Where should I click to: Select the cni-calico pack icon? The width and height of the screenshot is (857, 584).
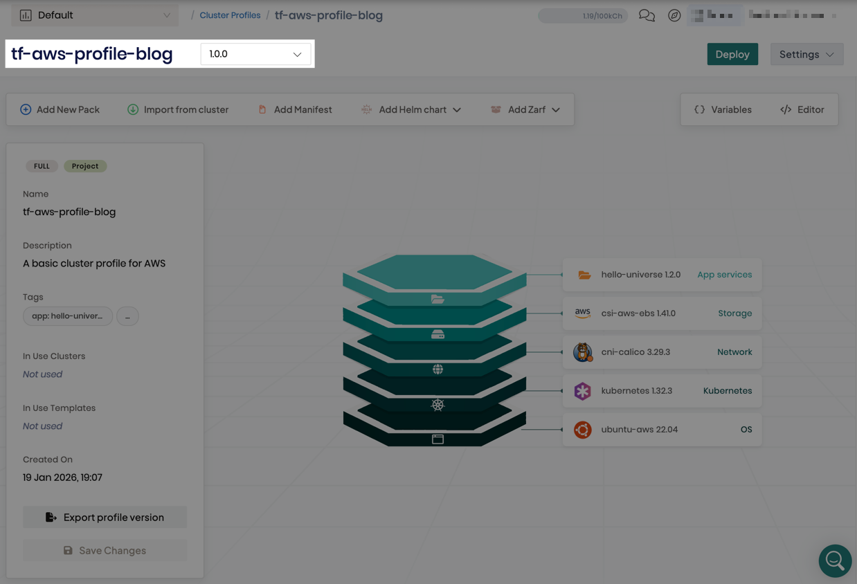[x=582, y=352]
